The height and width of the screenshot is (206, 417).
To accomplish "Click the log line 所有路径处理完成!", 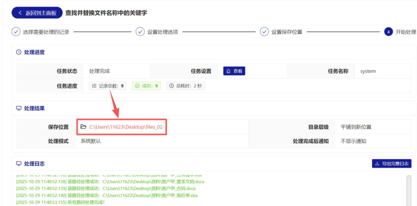I will [60, 202].
